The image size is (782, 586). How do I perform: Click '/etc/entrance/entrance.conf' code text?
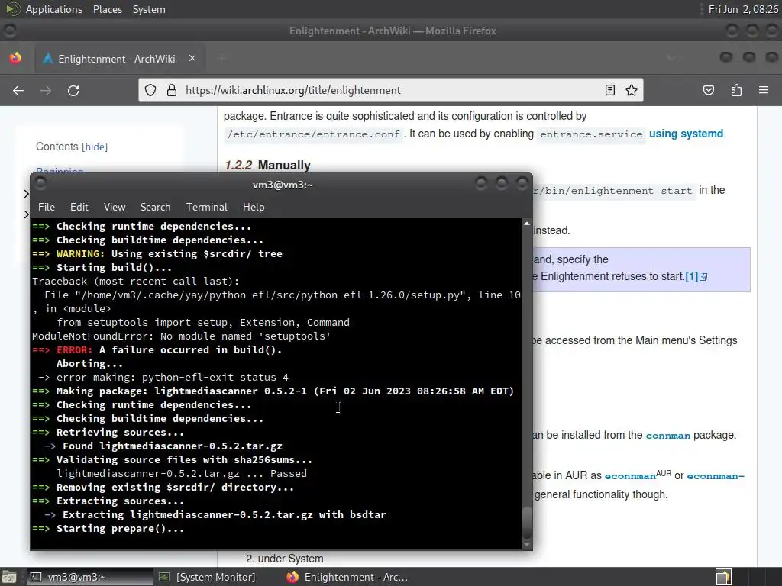[x=313, y=134]
